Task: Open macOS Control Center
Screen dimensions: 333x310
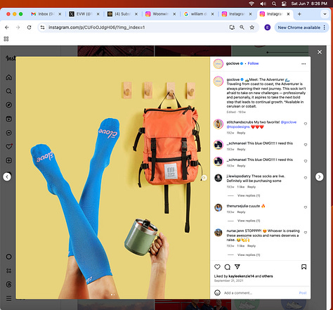Action: [x=284, y=4]
